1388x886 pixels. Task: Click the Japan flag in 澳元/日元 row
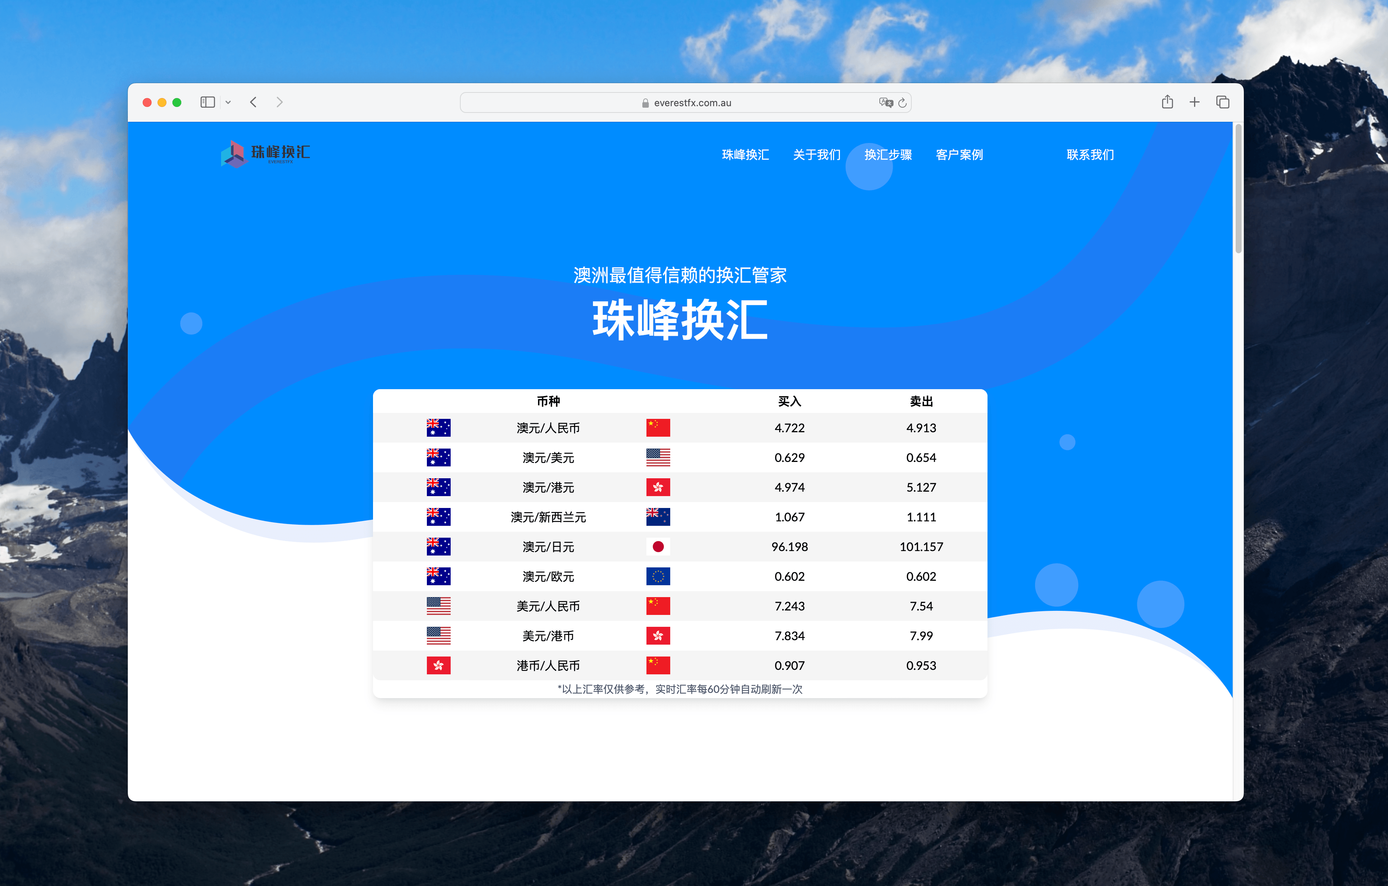[x=658, y=547]
